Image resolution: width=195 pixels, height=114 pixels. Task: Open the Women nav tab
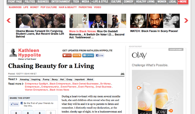162,2
